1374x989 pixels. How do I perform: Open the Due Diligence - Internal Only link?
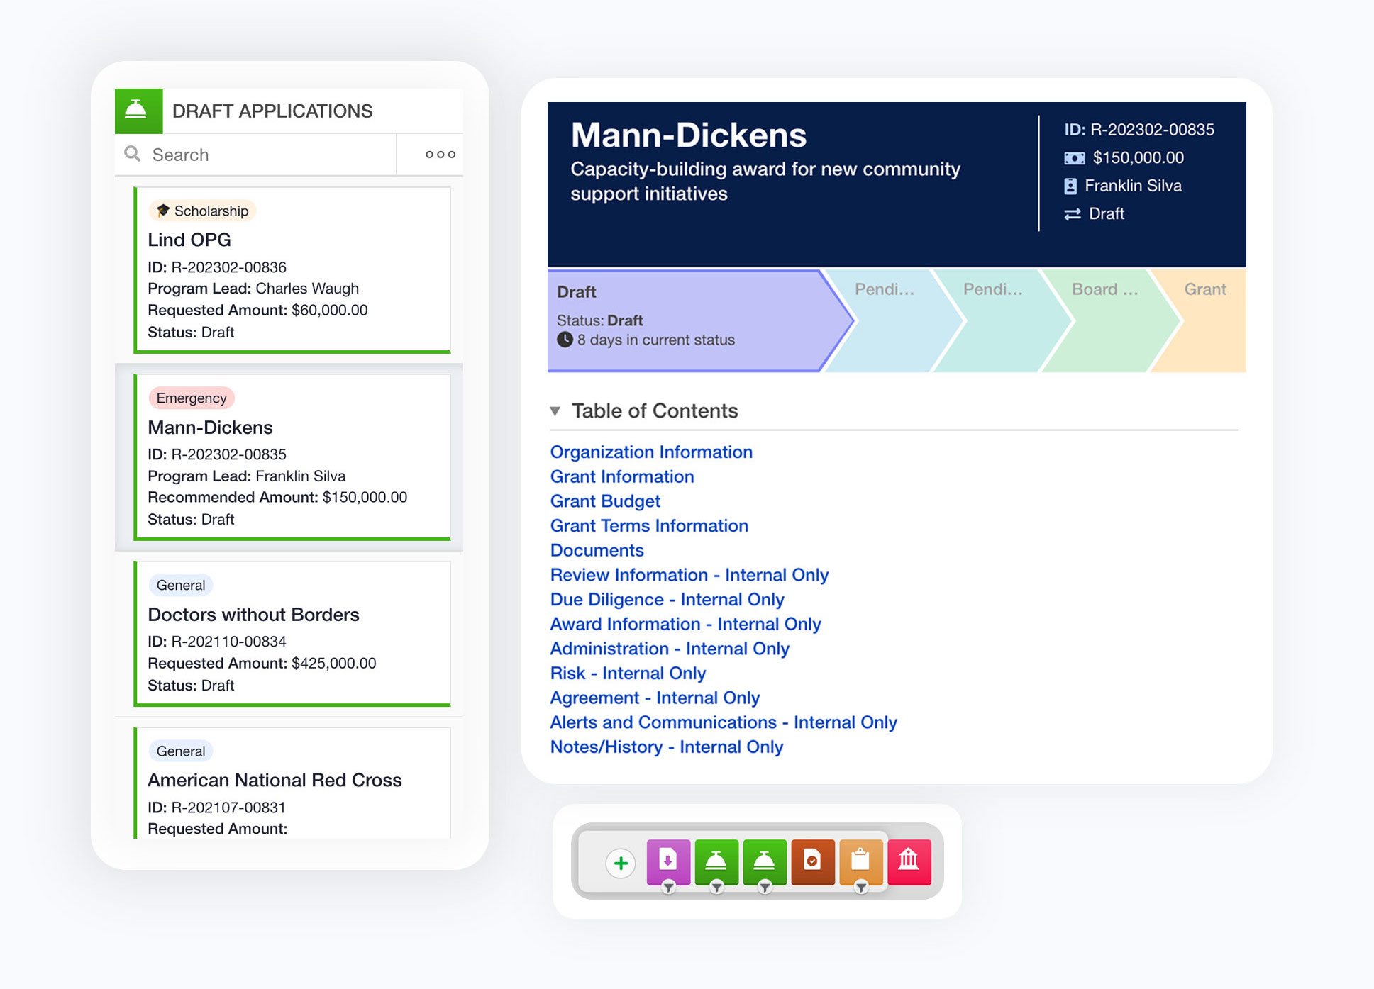(667, 599)
